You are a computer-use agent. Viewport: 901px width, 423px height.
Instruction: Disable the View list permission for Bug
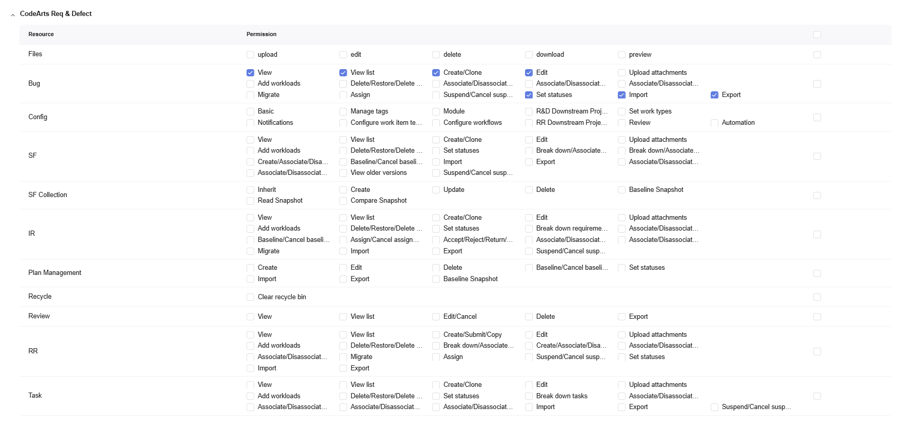[343, 73]
